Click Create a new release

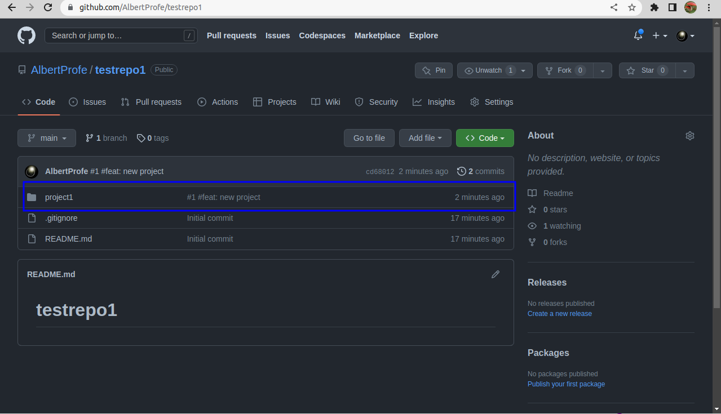click(x=560, y=314)
